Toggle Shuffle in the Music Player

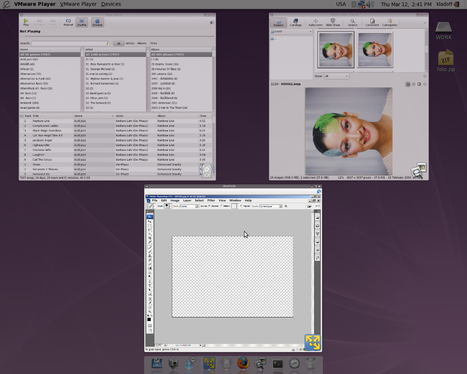[82, 22]
